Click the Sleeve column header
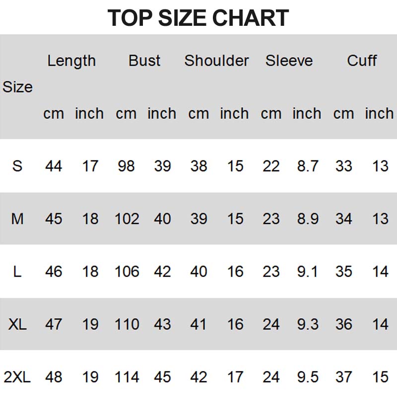 (x=289, y=61)
